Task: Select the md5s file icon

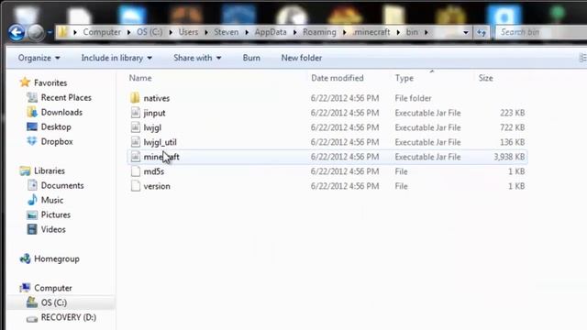Action: (x=135, y=171)
